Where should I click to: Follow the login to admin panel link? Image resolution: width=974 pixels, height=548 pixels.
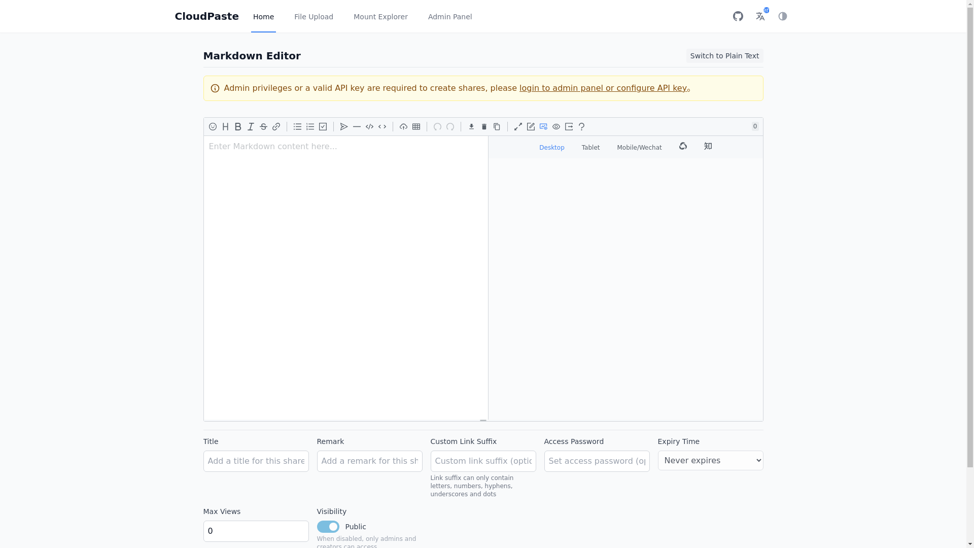(603, 88)
